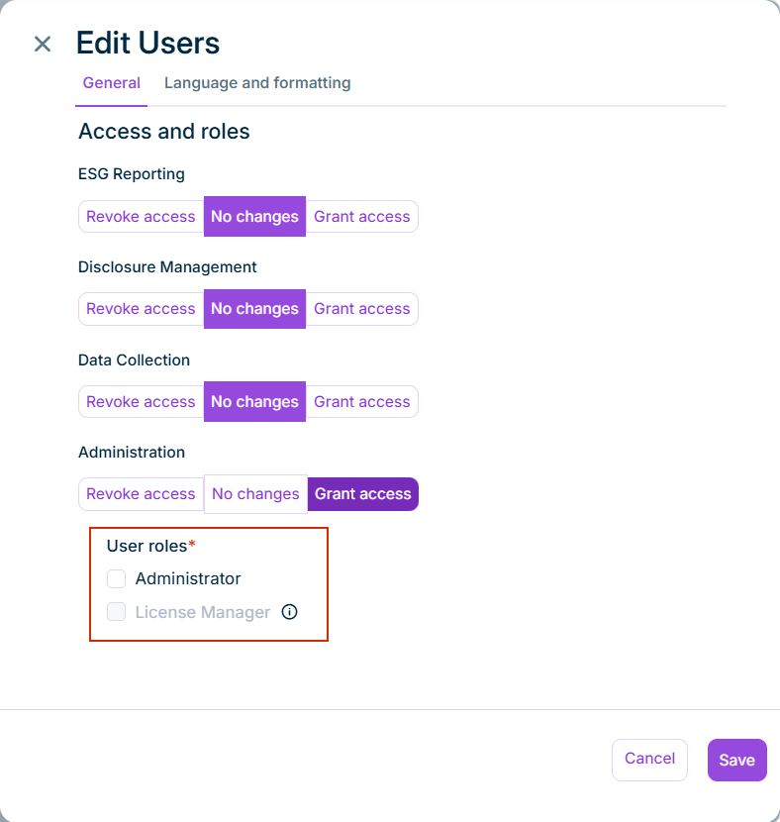This screenshot has height=822, width=780.
Task: Save the user changes
Action: pos(737,760)
